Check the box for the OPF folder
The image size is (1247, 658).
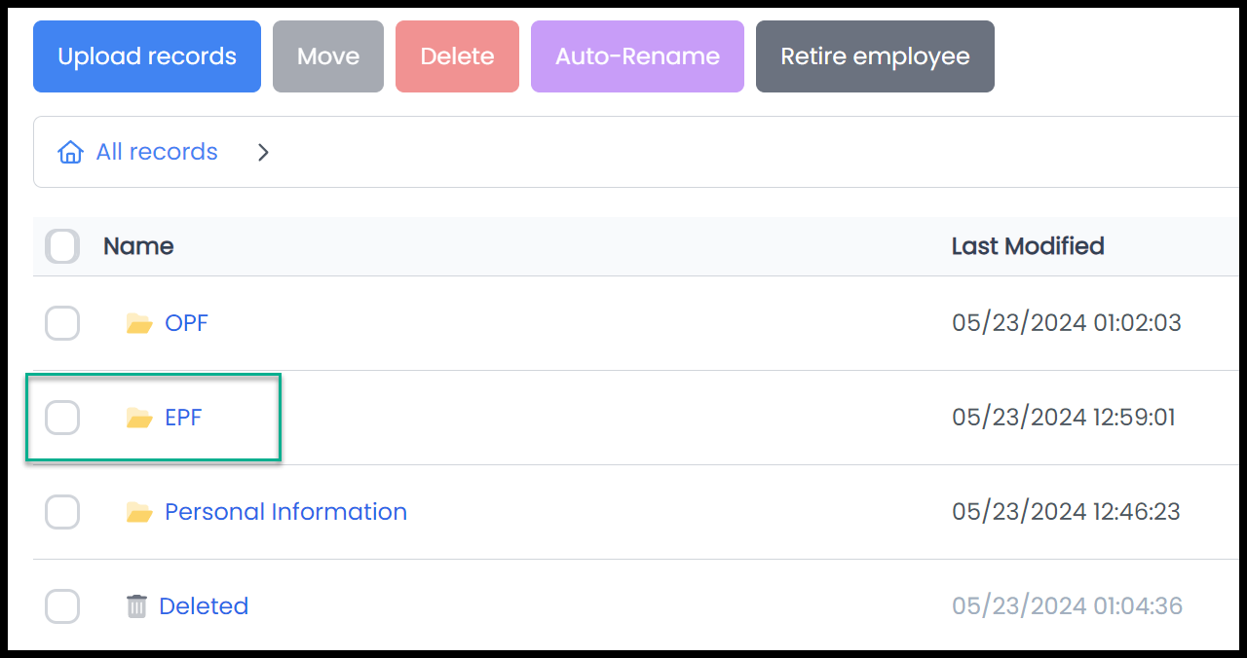[x=62, y=323]
